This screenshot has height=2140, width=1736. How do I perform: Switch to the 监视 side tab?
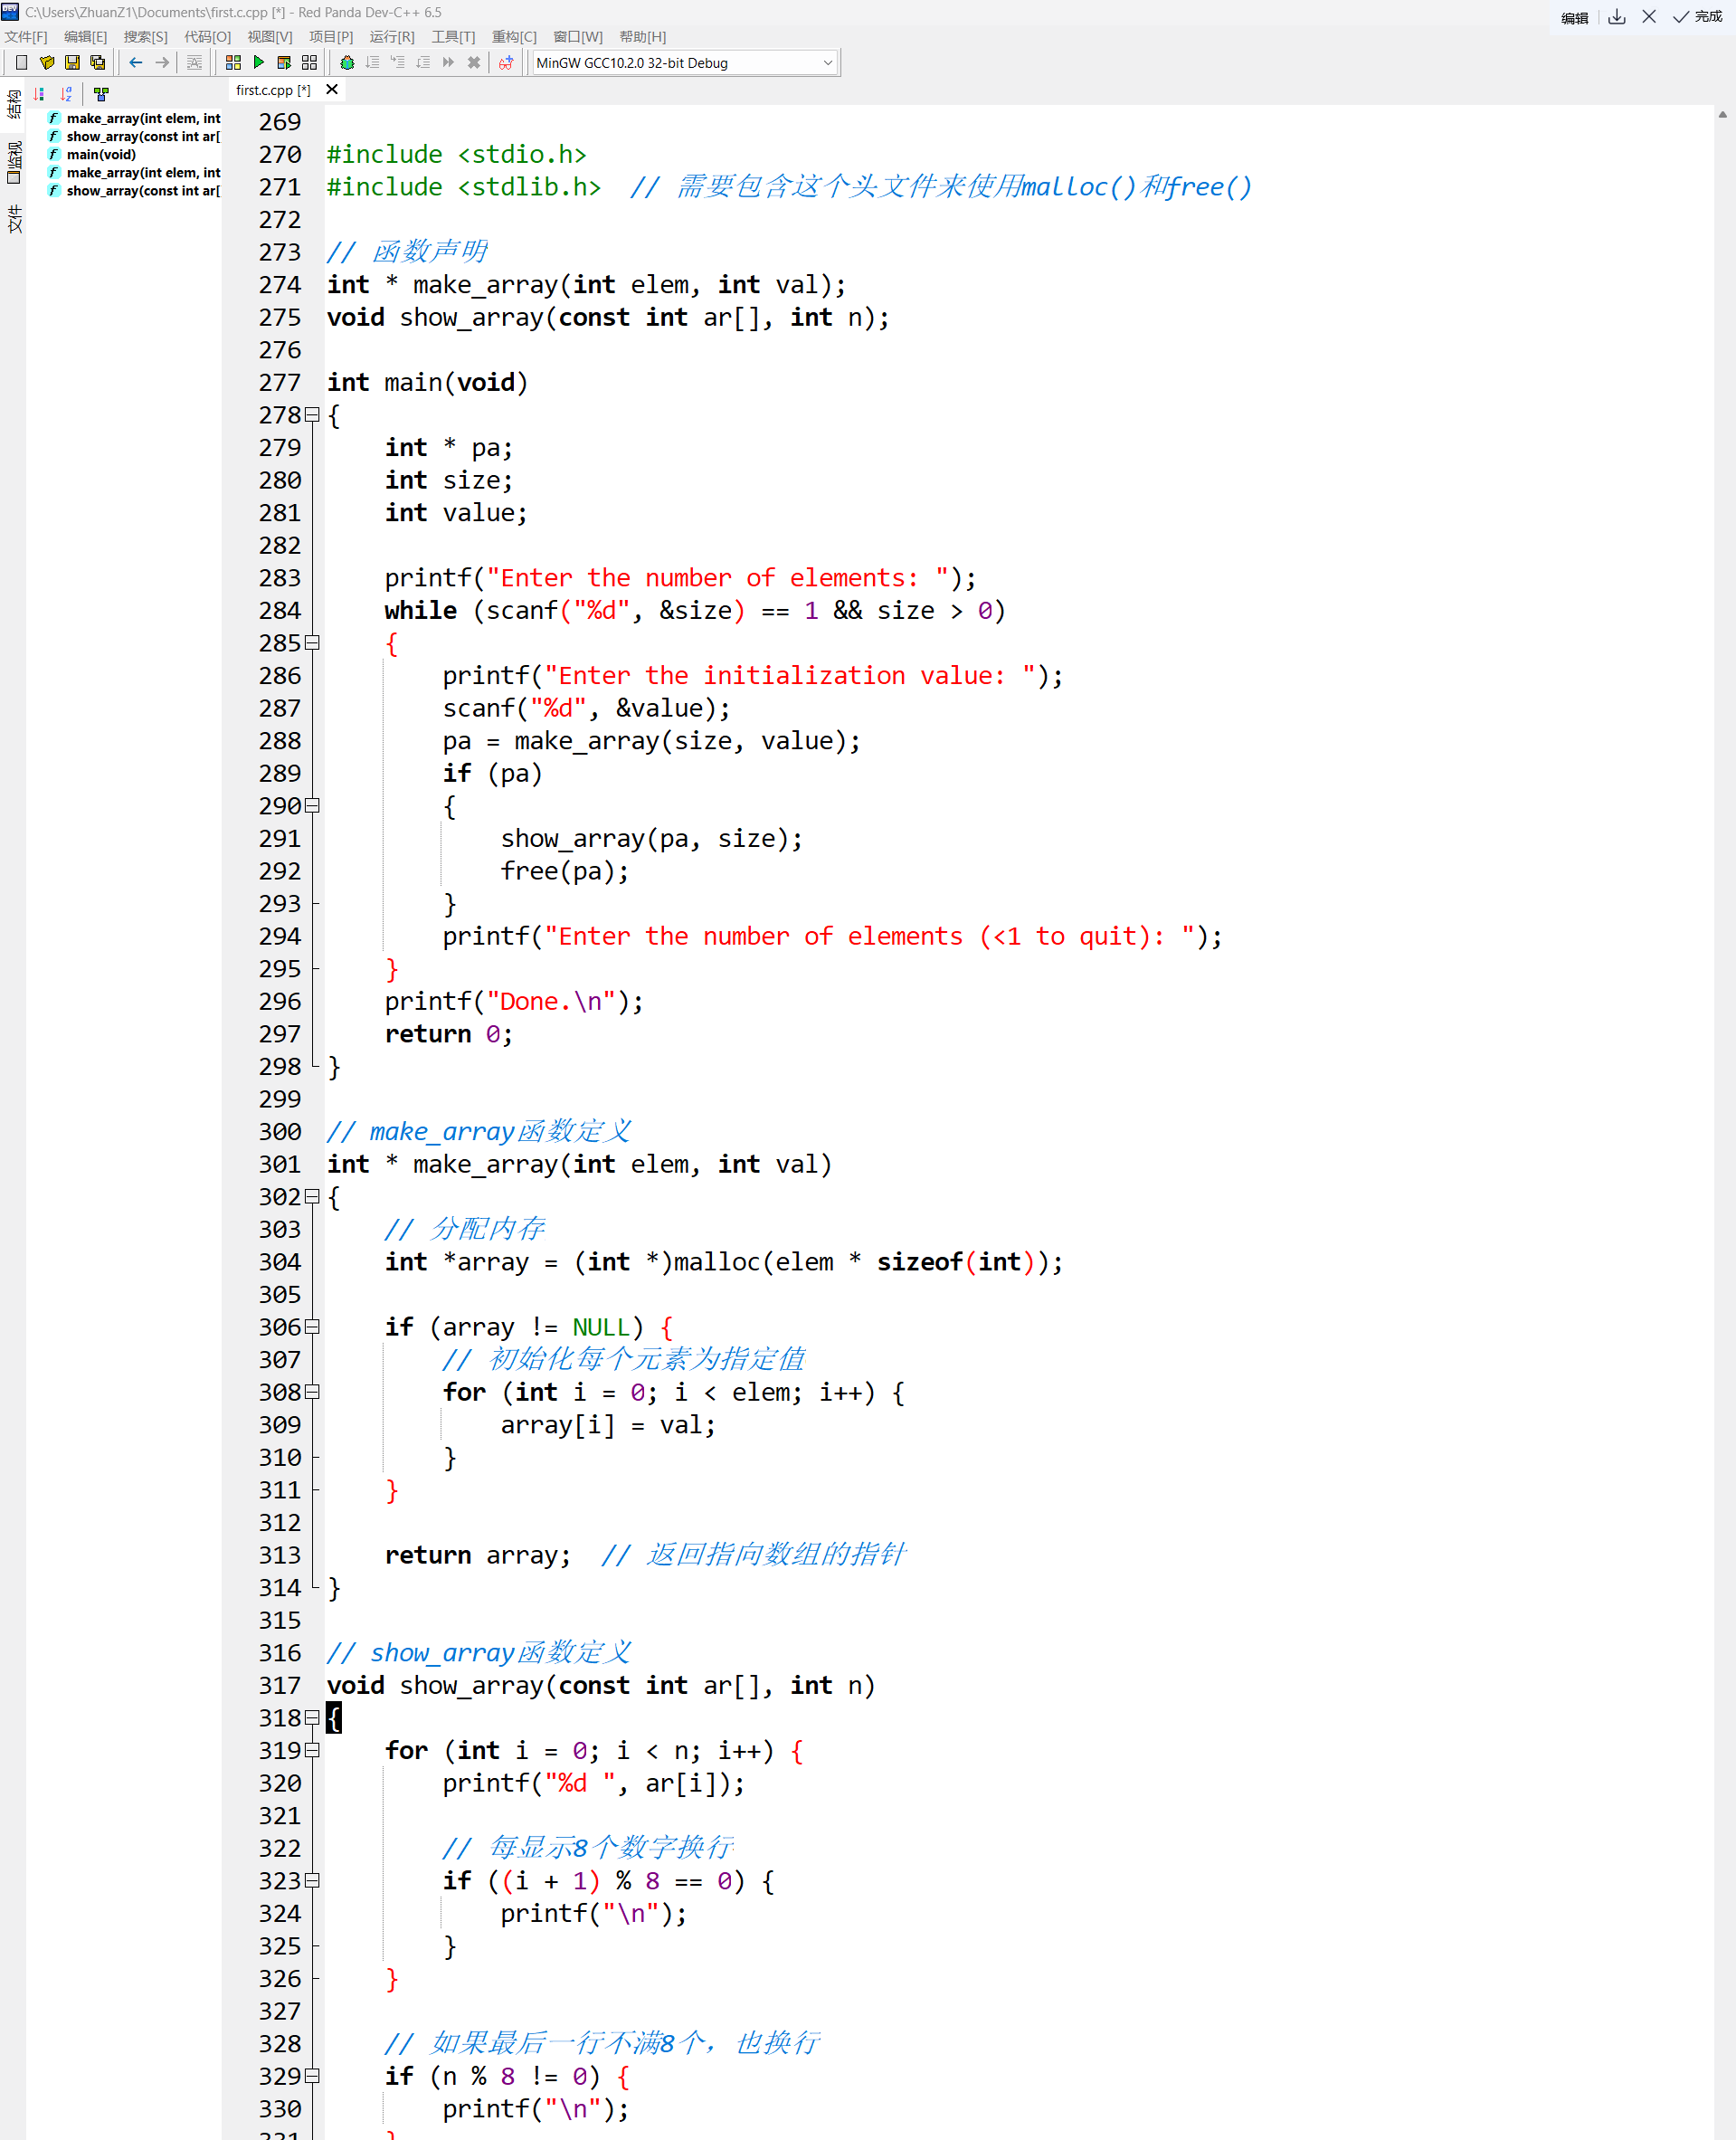coord(13,163)
